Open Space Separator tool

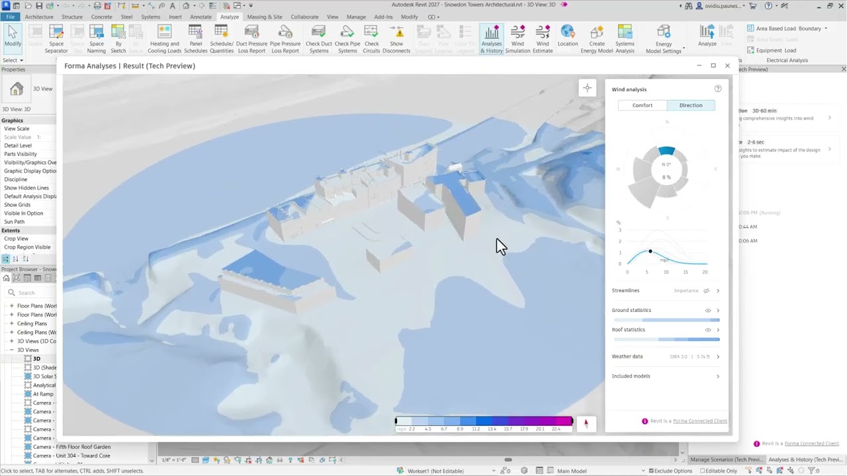click(56, 38)
